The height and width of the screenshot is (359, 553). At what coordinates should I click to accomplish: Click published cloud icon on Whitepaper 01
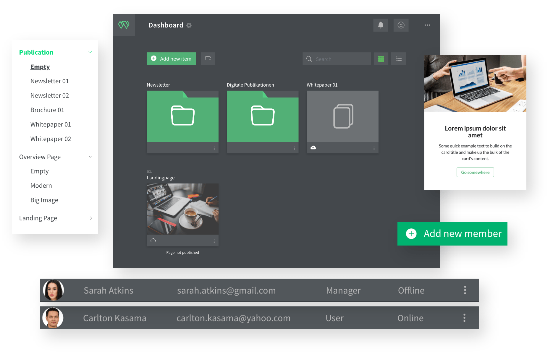pyautogui.click(x=313, y=147)
